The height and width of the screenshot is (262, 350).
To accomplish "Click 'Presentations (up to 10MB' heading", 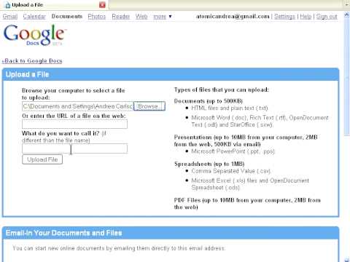I will 246,140.
